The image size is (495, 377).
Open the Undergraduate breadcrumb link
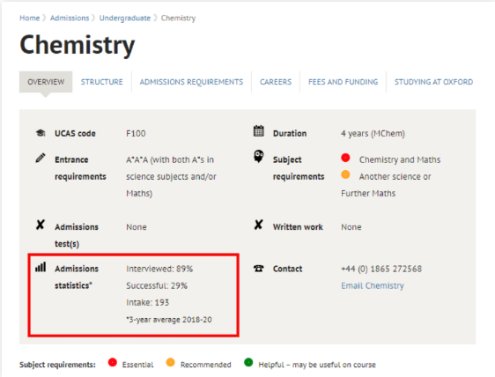[x=125, y=18]
